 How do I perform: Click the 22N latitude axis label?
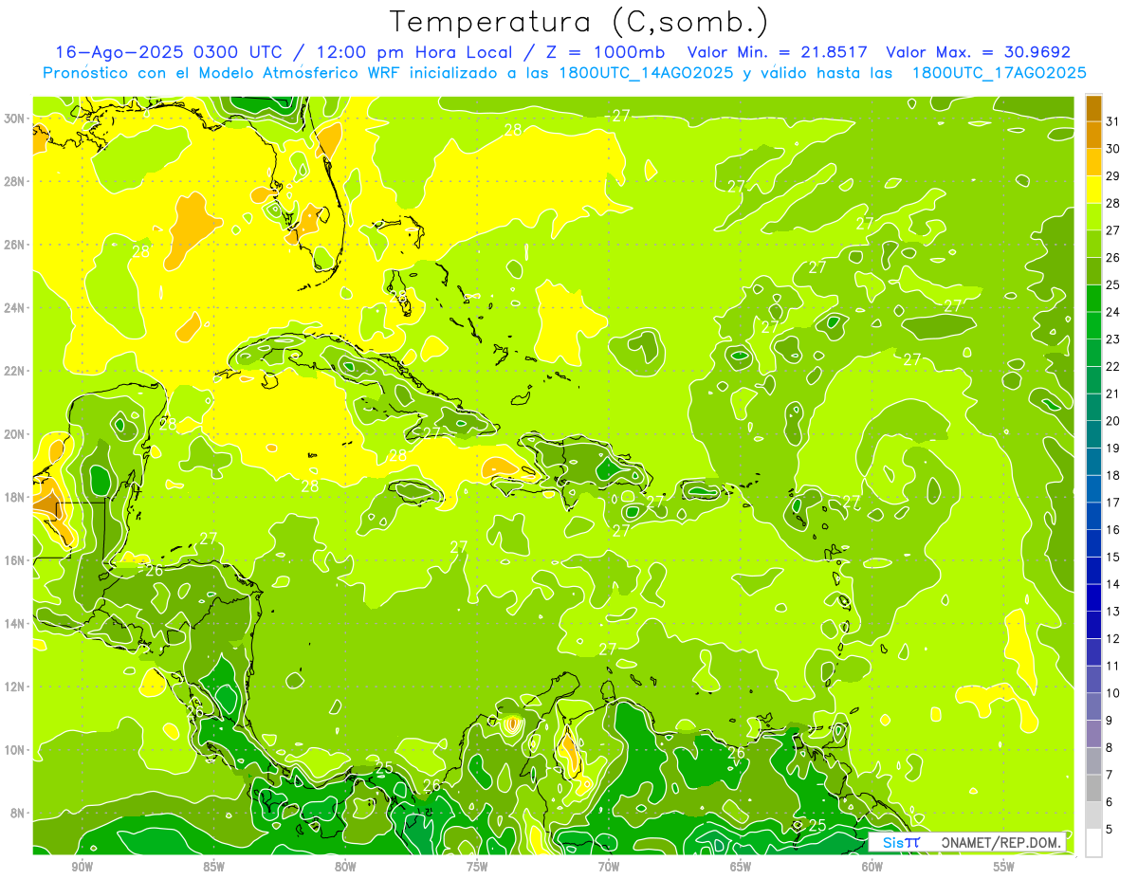point(14,371)
